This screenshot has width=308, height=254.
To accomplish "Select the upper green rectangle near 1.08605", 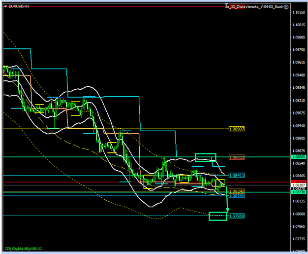I will (206, 157).
